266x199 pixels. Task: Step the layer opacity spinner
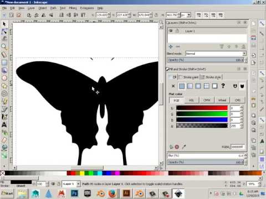245,60
